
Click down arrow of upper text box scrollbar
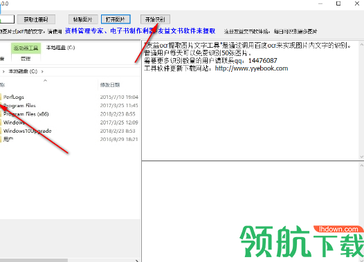pos(361,157)
